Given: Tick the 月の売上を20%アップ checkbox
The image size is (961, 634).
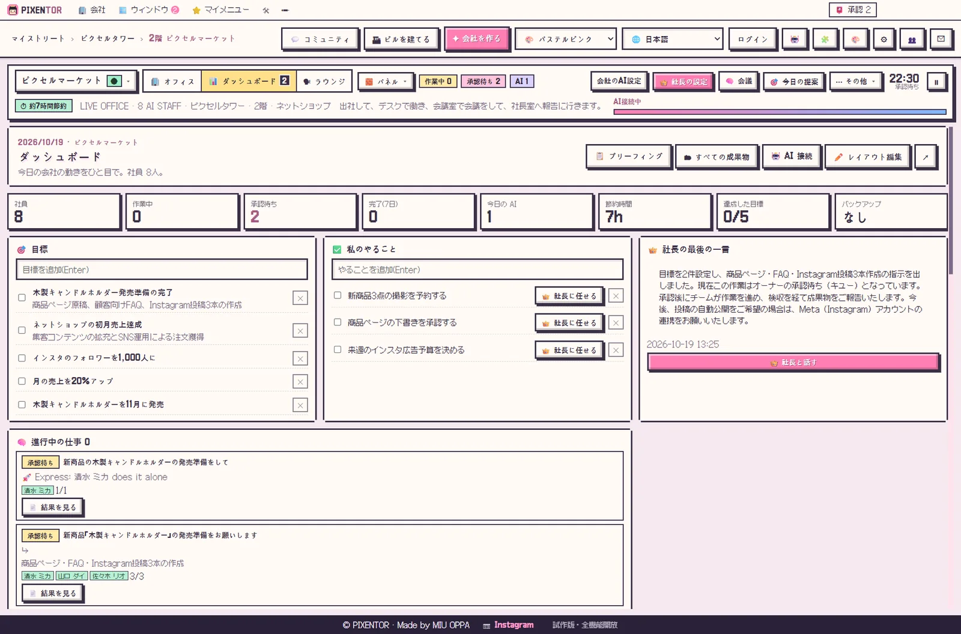Looking at the screenshot, I should coord(22,381).
